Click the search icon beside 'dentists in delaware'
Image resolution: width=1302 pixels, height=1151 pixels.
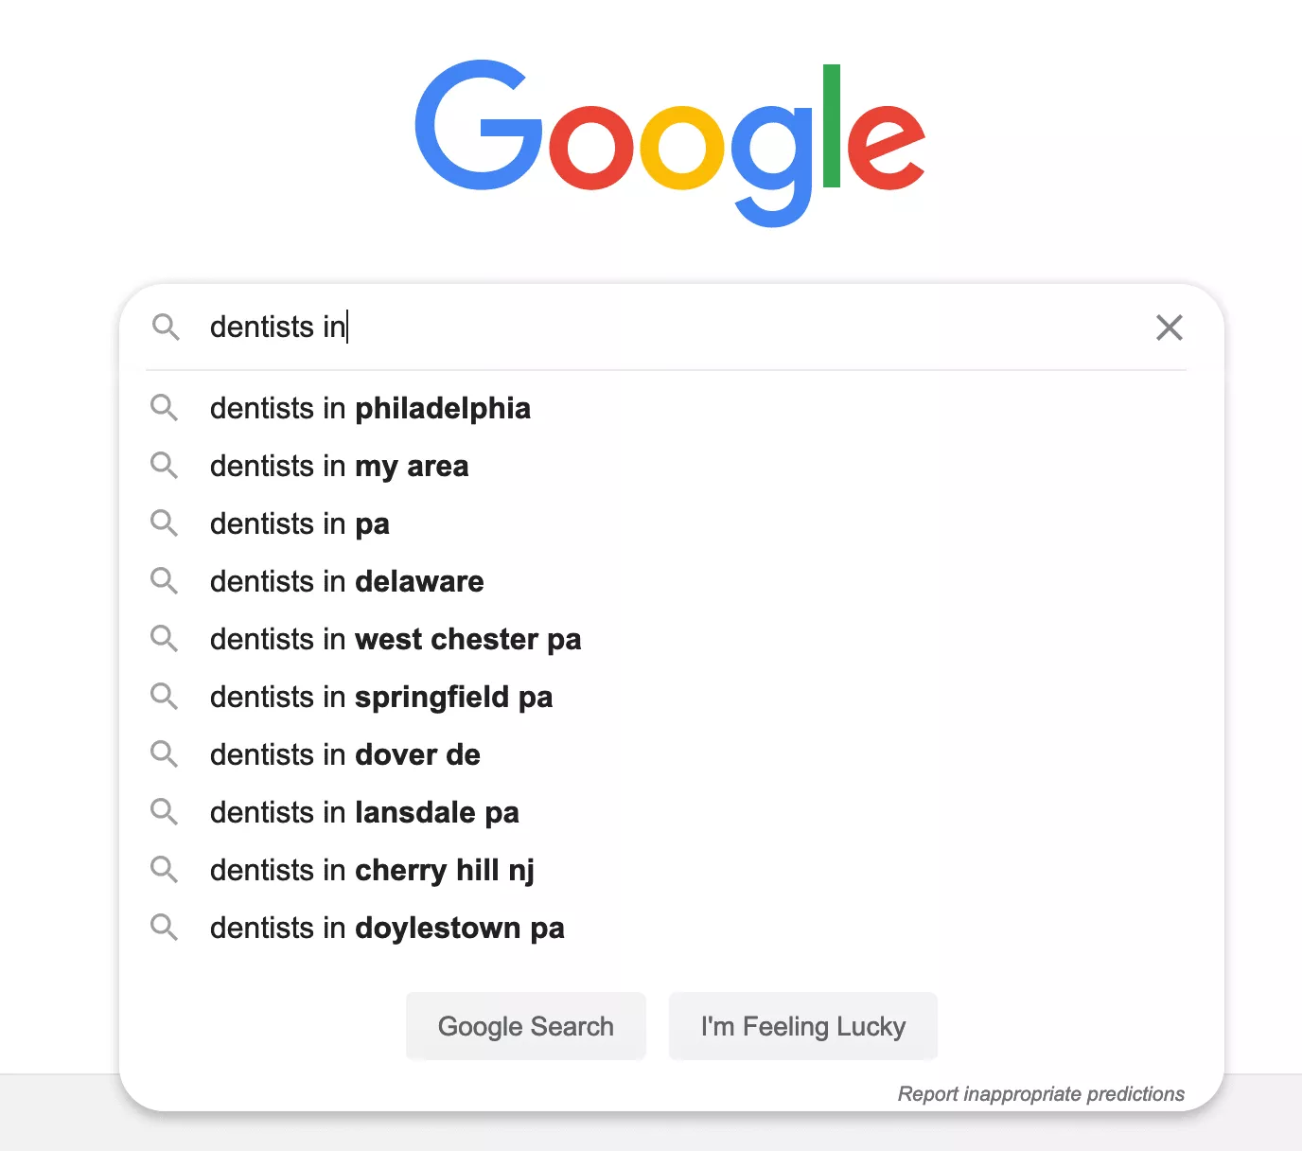point(165,581)
